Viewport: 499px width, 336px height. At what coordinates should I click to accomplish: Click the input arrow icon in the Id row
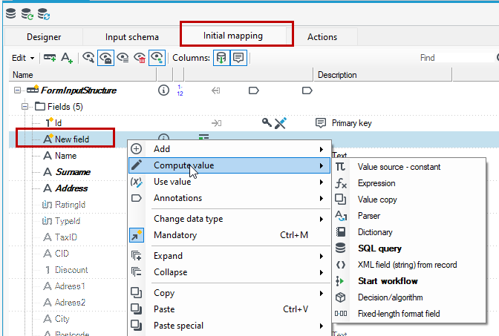point(216,123)
